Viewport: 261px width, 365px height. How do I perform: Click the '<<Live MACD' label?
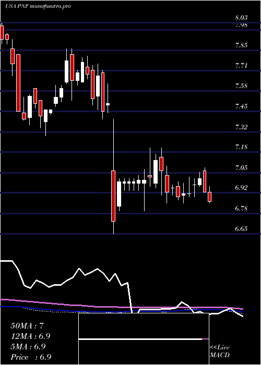(x=220, y=351)
